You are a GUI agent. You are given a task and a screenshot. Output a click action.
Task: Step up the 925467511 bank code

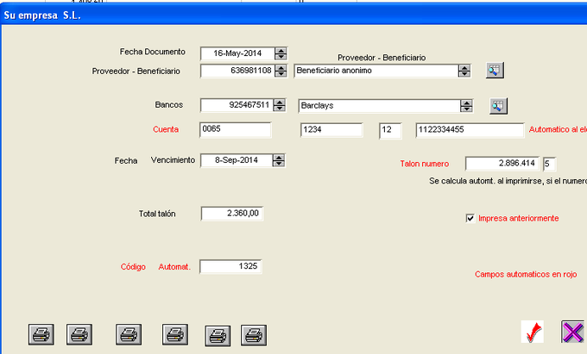click(x=280, y=102)
